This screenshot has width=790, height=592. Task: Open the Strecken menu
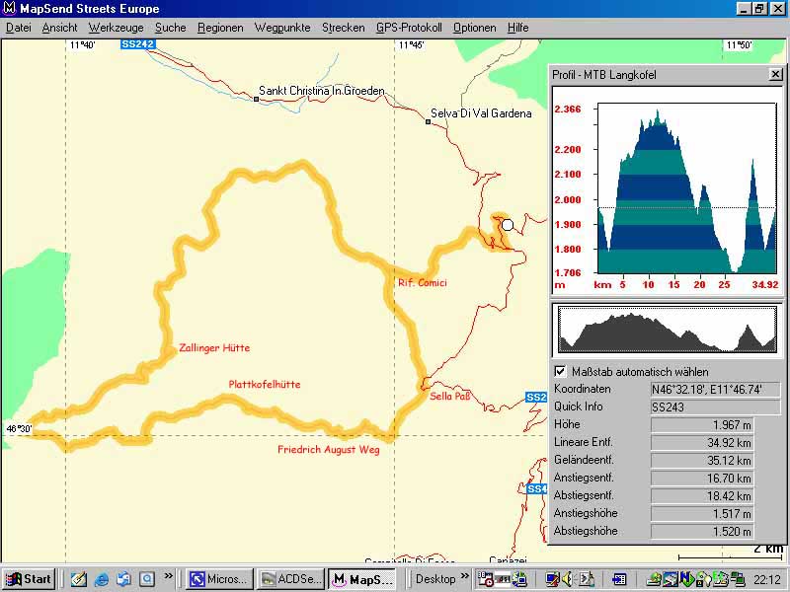click(x=343, y=28)
